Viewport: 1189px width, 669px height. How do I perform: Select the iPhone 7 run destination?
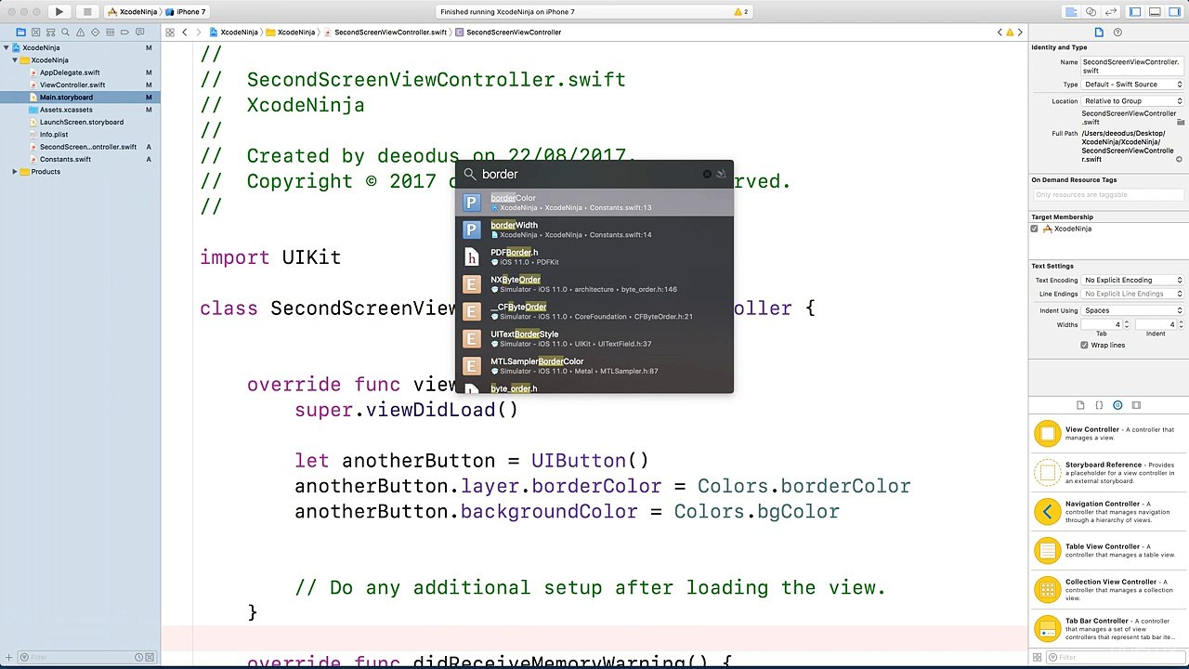point(185,12)
